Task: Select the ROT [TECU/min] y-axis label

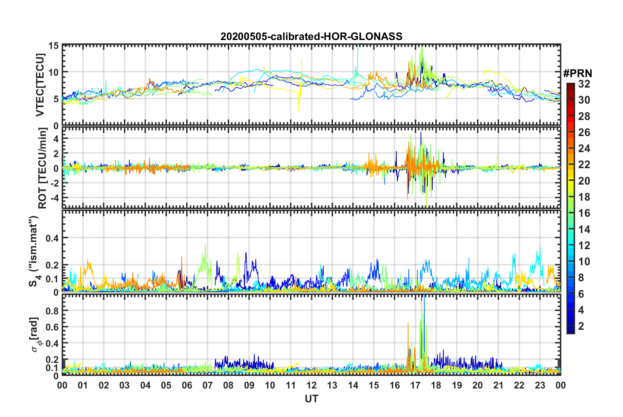Action: click(43, 168)
